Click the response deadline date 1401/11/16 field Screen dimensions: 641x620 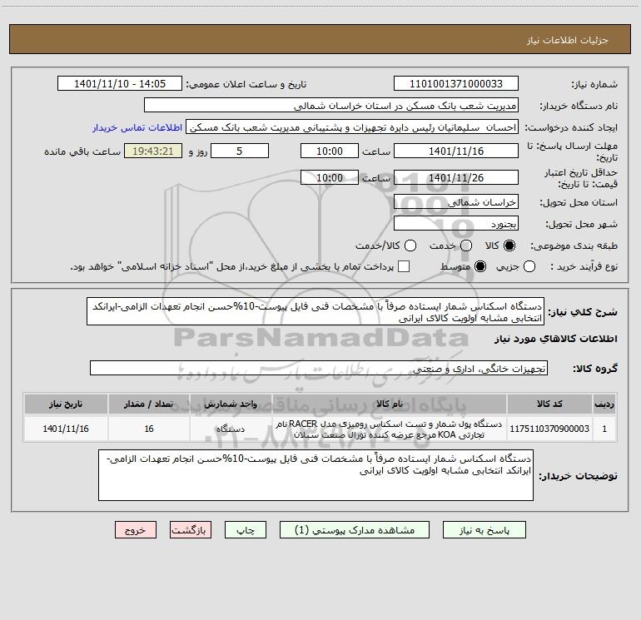click(456, 151)
